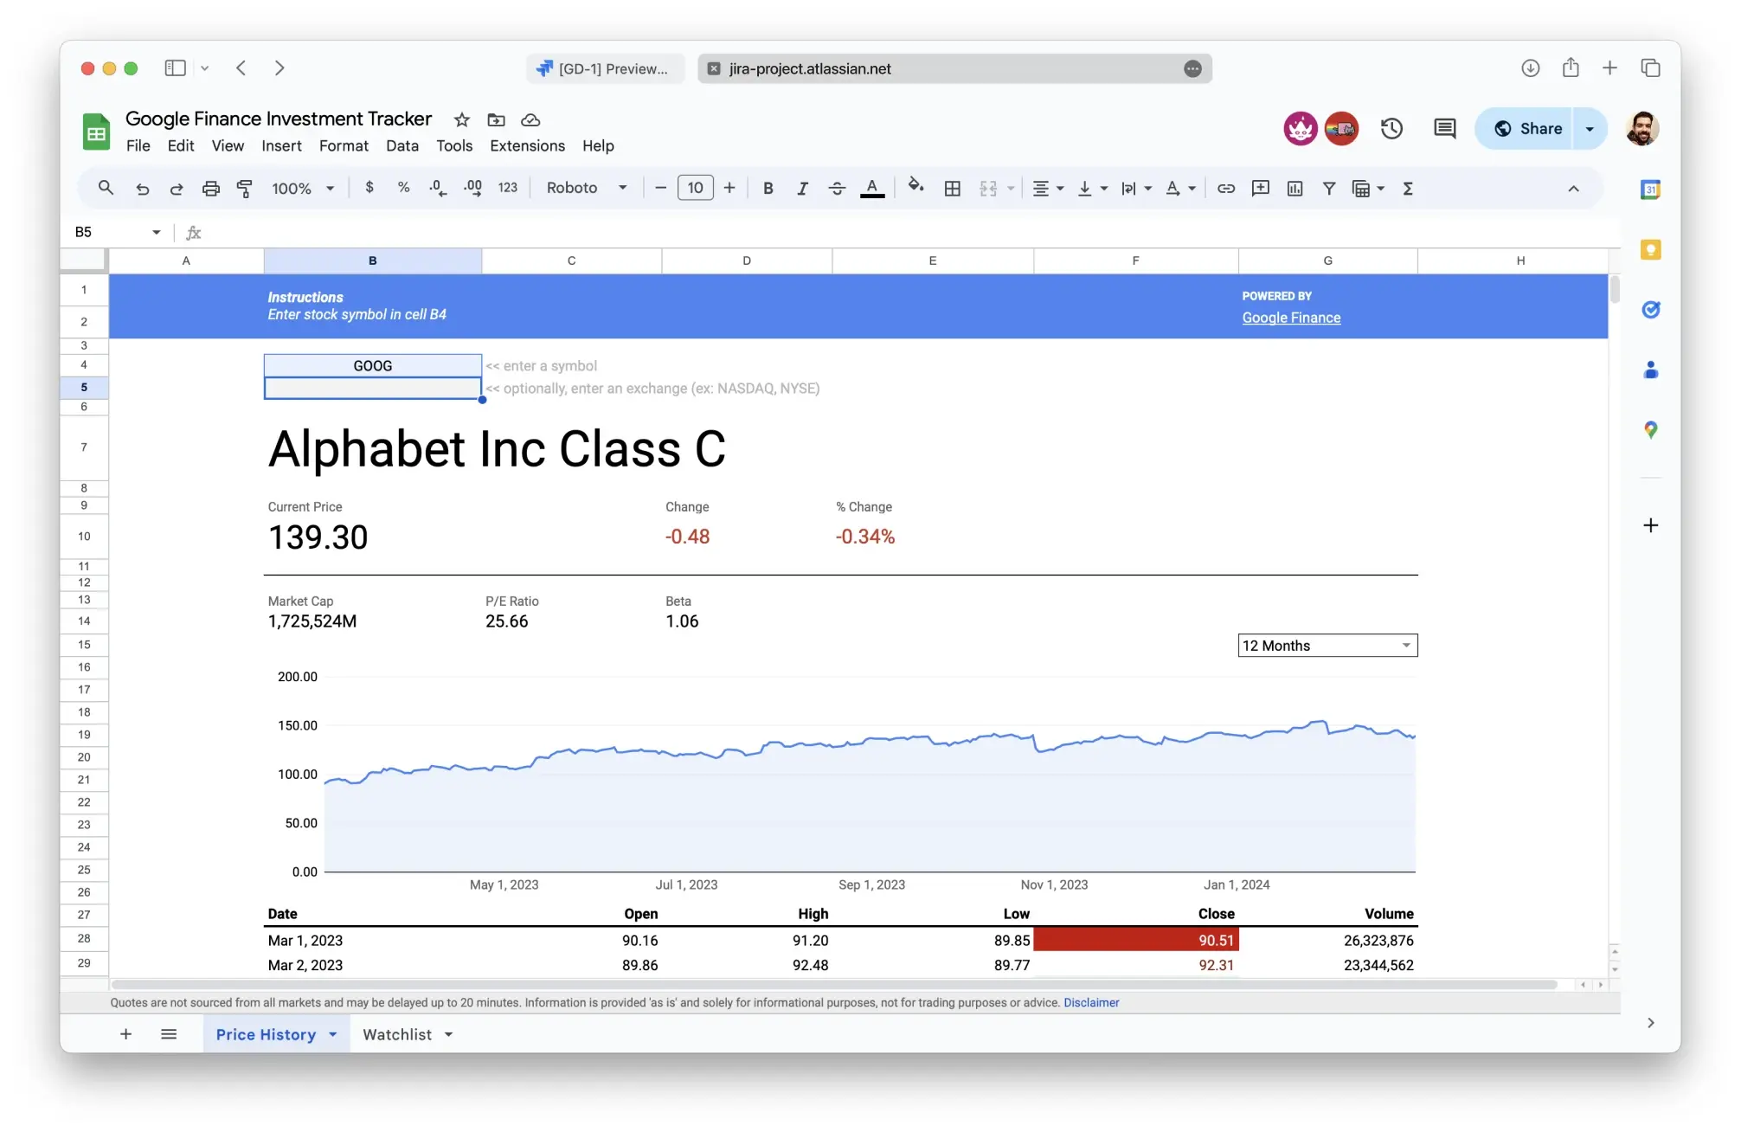Open the Insert menu

(x=281, y=145)
